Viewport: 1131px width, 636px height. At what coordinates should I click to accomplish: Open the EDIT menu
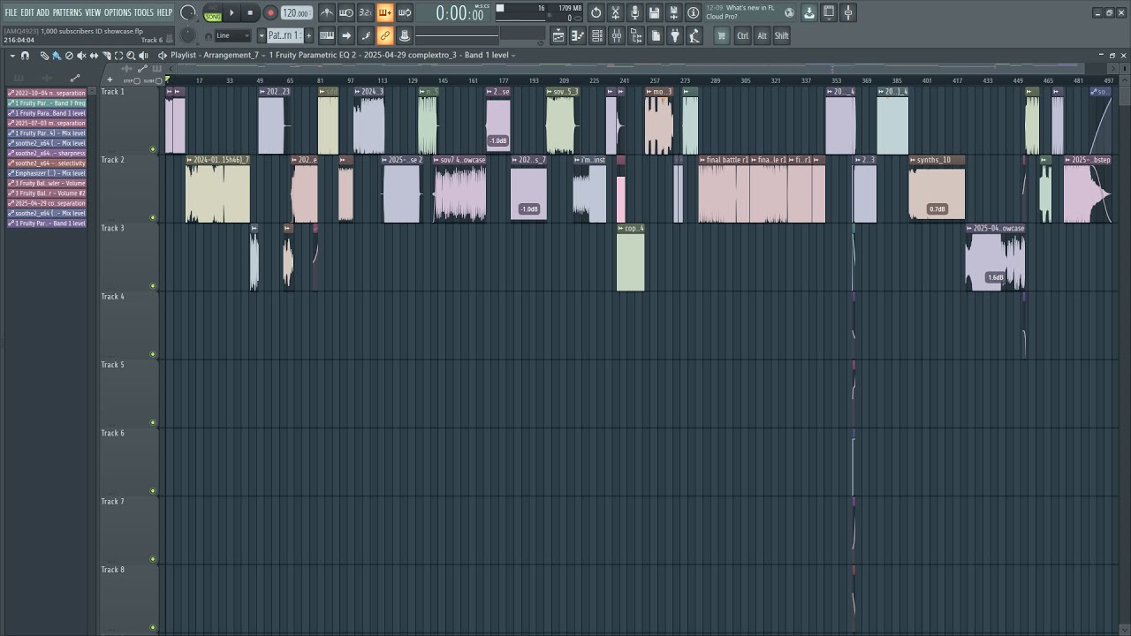[x=27, y=12]
